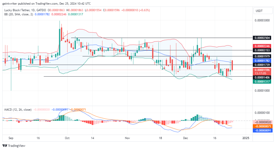Select the BB (20, SMA, close, 2) indicator label
The width and height of the screenshot is (276, 150).
(19, 14)
